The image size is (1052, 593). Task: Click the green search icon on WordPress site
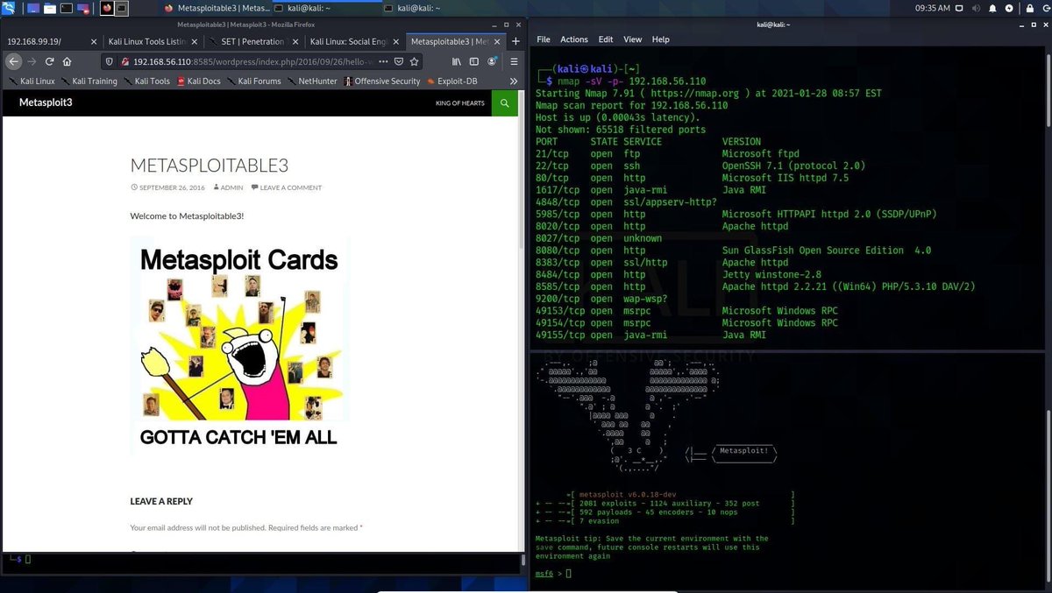coord(504,102)
